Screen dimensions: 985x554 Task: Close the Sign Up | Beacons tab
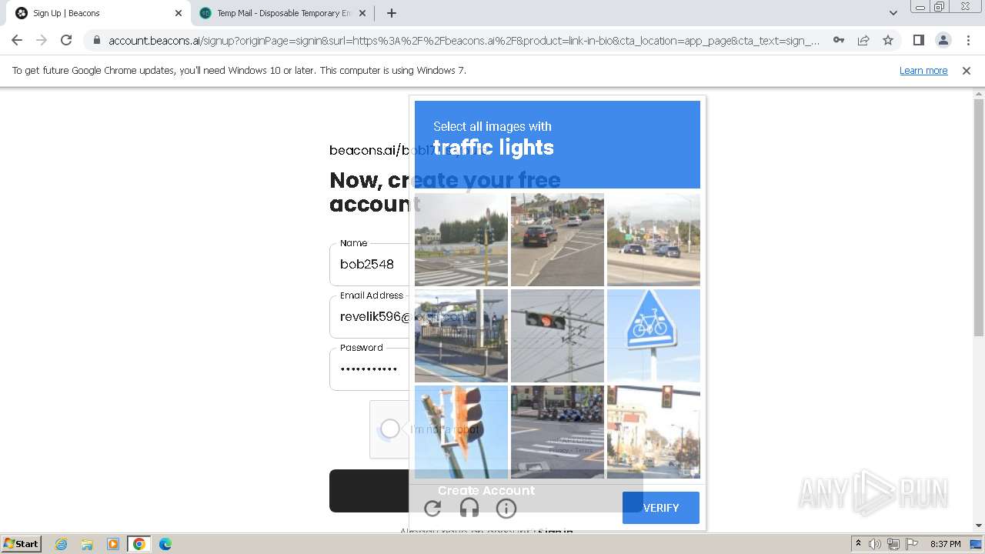point(178,13)
